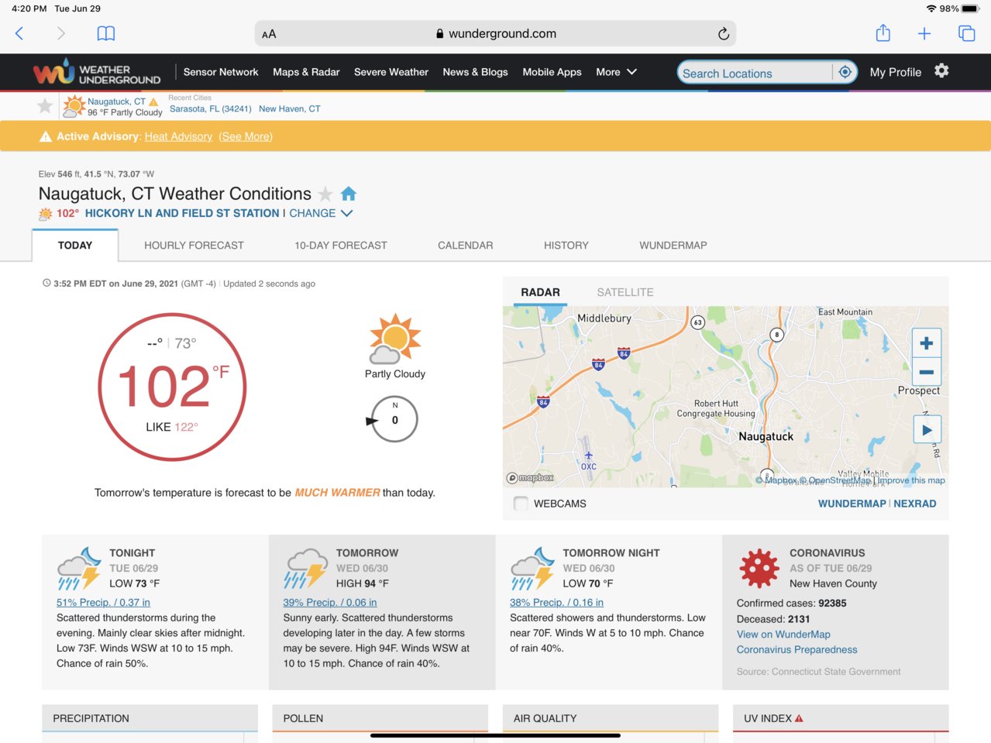Zoom out on radar map

(926, 372)
